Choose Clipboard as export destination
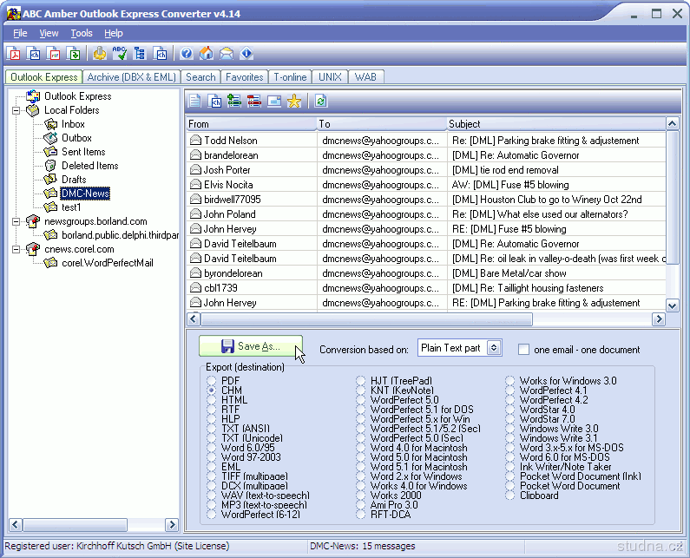 click(x=510, y=496)
